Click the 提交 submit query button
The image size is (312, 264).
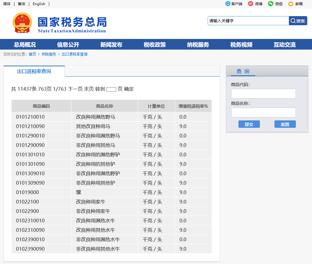(x=249, y=124)
